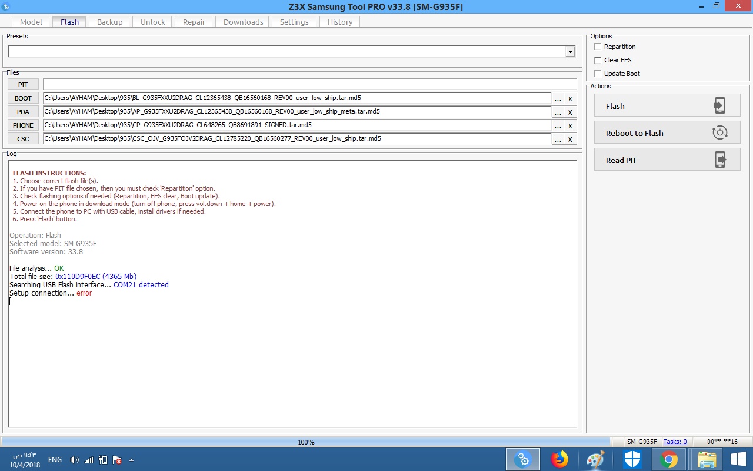Click the BOOT file button

point(23,98)
